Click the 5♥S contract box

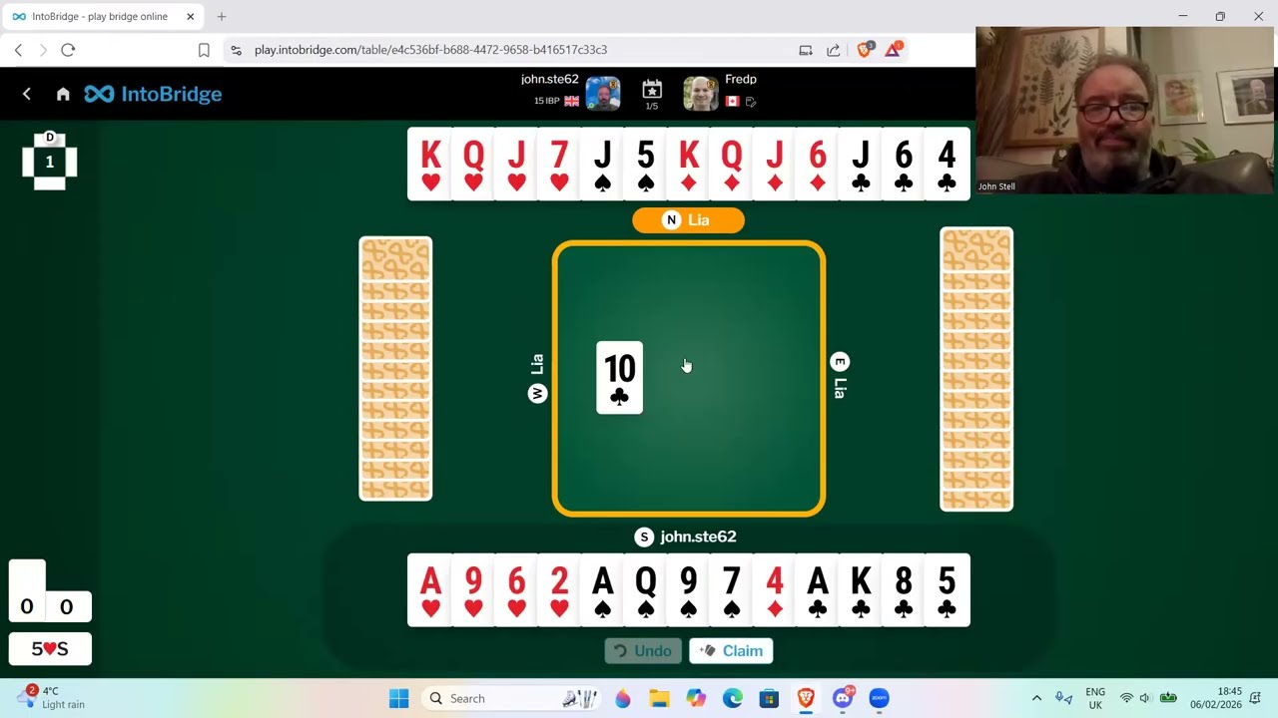(50, 649)
